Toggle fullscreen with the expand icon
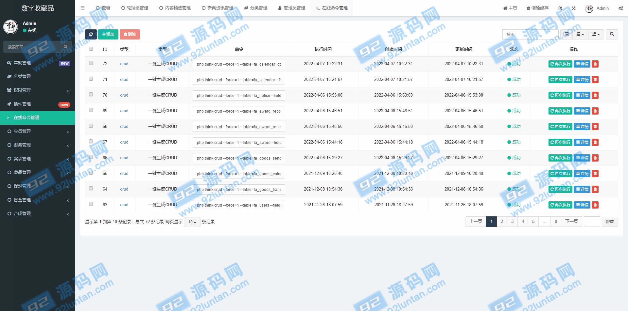The width and height of the screenshot is (628, 311). click(x=573, y=8)
